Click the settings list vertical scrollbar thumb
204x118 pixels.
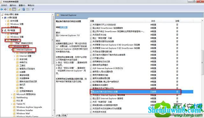point(202,62)
